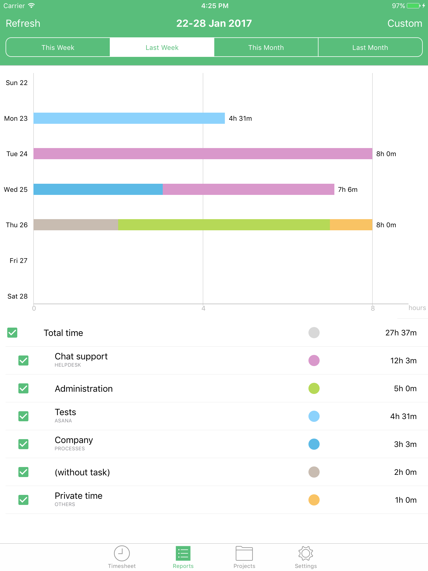Toggle the Chat support checkbox
The image size is (428, 571).
tap(23, 360)
